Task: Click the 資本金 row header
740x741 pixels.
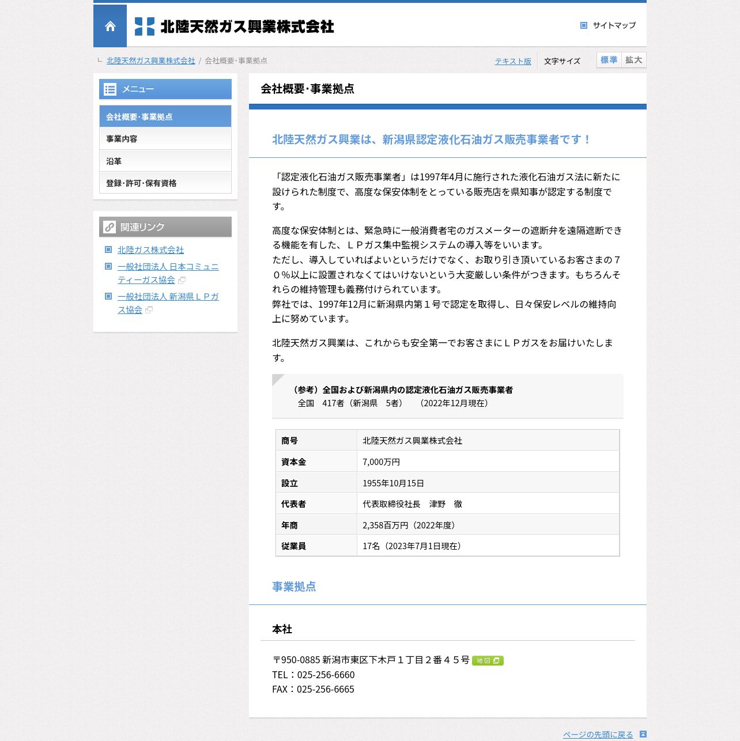Action: tap(316, 462)
